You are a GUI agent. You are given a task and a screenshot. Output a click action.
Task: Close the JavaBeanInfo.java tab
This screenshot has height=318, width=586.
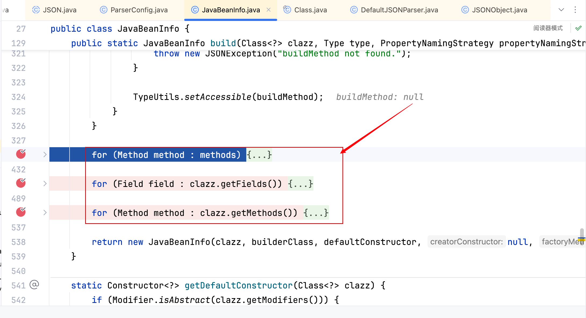click(x=269, y=10)
